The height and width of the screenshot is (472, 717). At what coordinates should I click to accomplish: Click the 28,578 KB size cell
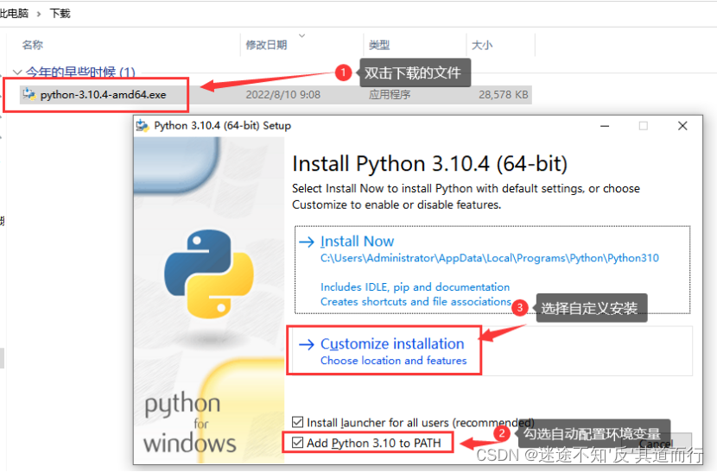point(504,95)
